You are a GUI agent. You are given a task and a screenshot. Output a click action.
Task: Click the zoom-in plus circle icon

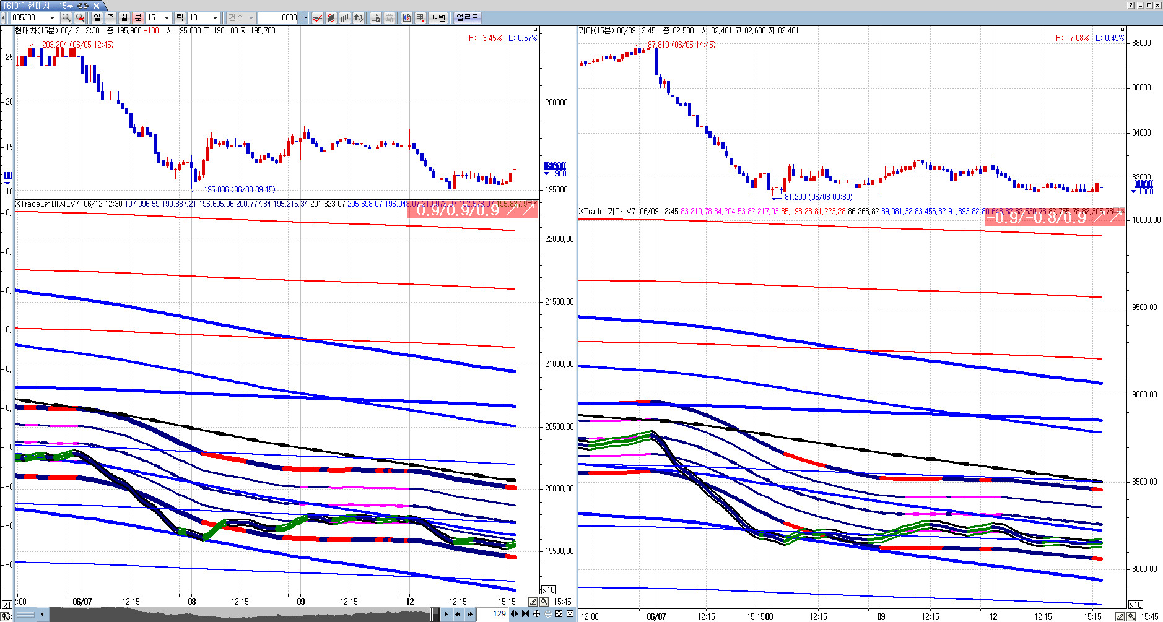536,614
